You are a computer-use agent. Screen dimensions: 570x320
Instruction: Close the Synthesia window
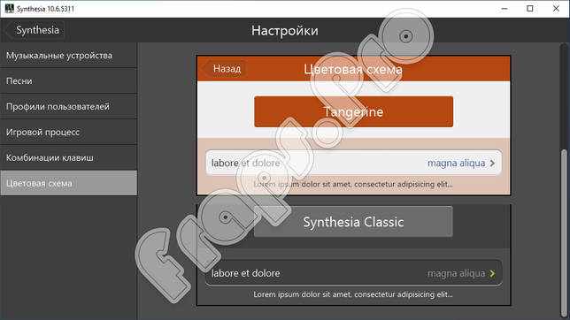(556, 9)
